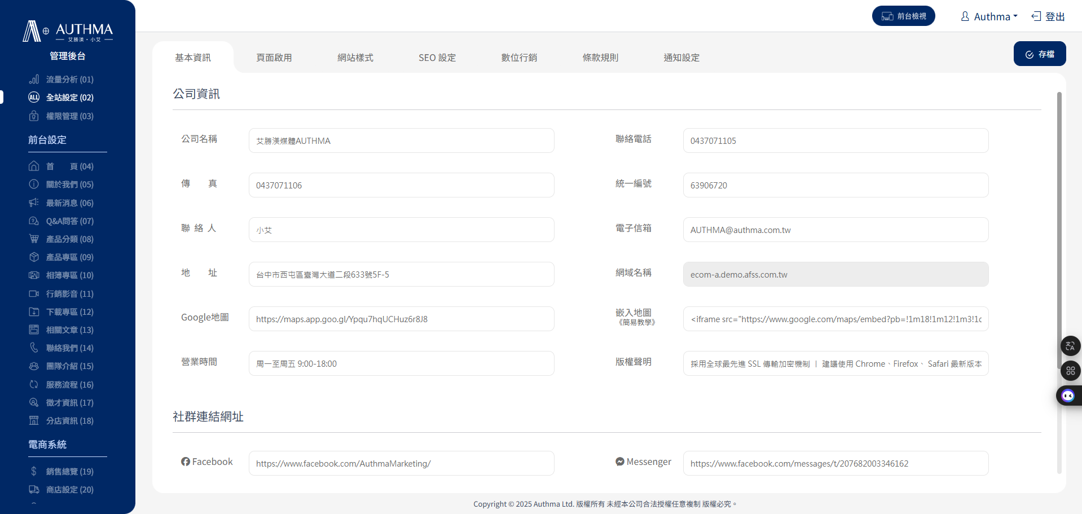Focus the Facebook URL input field
Viewport: 1082px width, 514px height.
(x=401, y=463)
